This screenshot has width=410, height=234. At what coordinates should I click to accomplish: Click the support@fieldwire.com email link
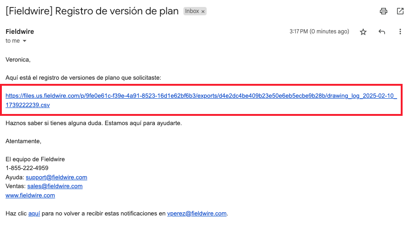[x=57, y=177]
